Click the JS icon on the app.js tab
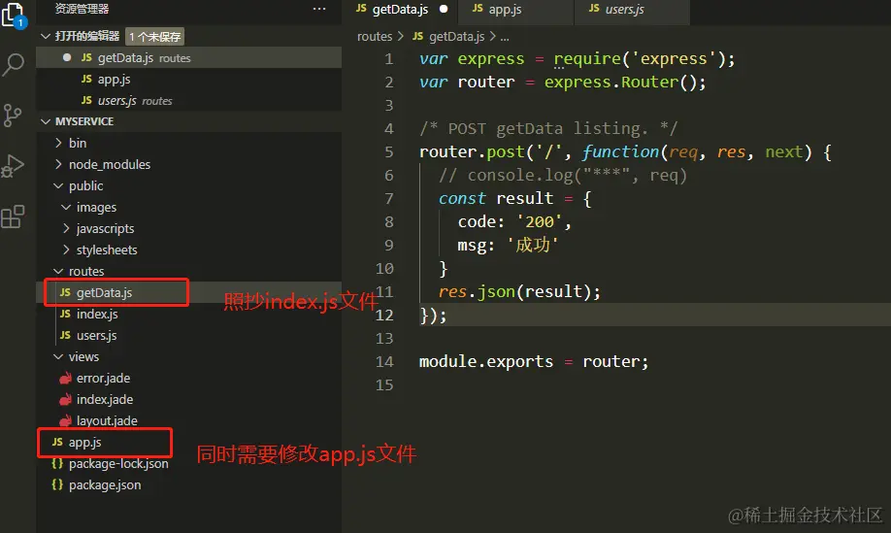 478,8
